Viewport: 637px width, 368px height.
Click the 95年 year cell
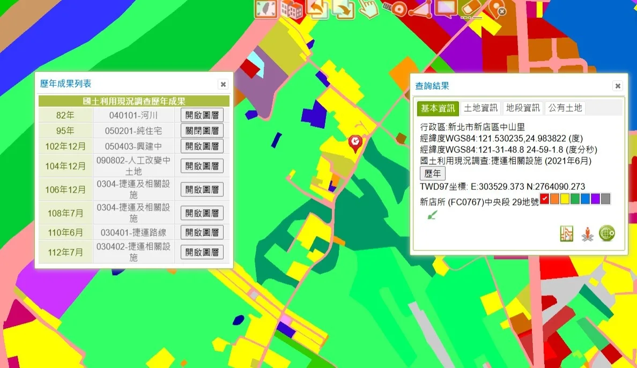pyautogui.click(x=65, y=130)
